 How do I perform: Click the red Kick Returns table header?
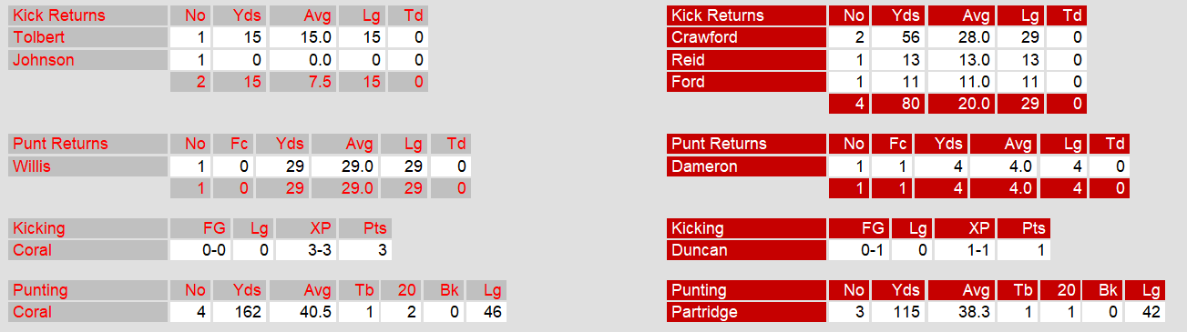(x=746, y=15)
